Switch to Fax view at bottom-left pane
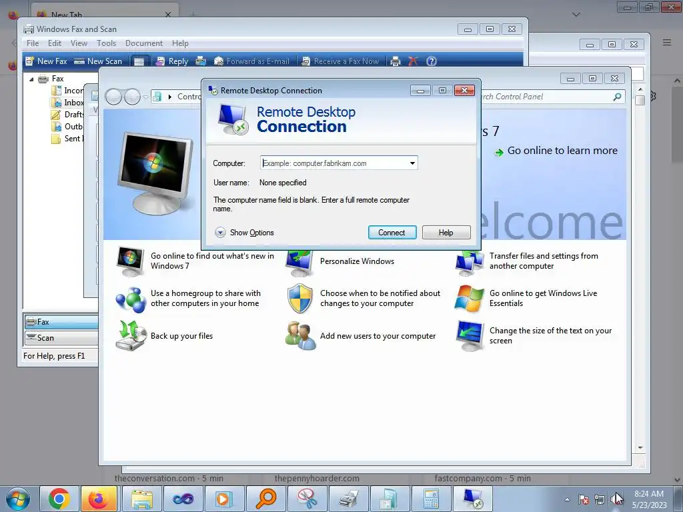This screenshot has height=512, width=683. pos(61,322)
